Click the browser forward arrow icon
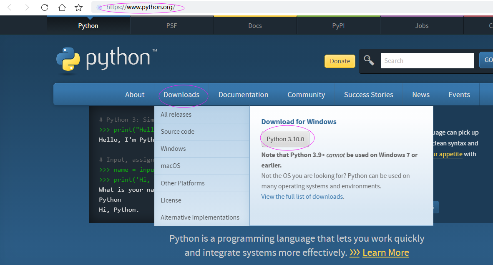This screenshot has width=493, height=265. (x=27, y=7)
